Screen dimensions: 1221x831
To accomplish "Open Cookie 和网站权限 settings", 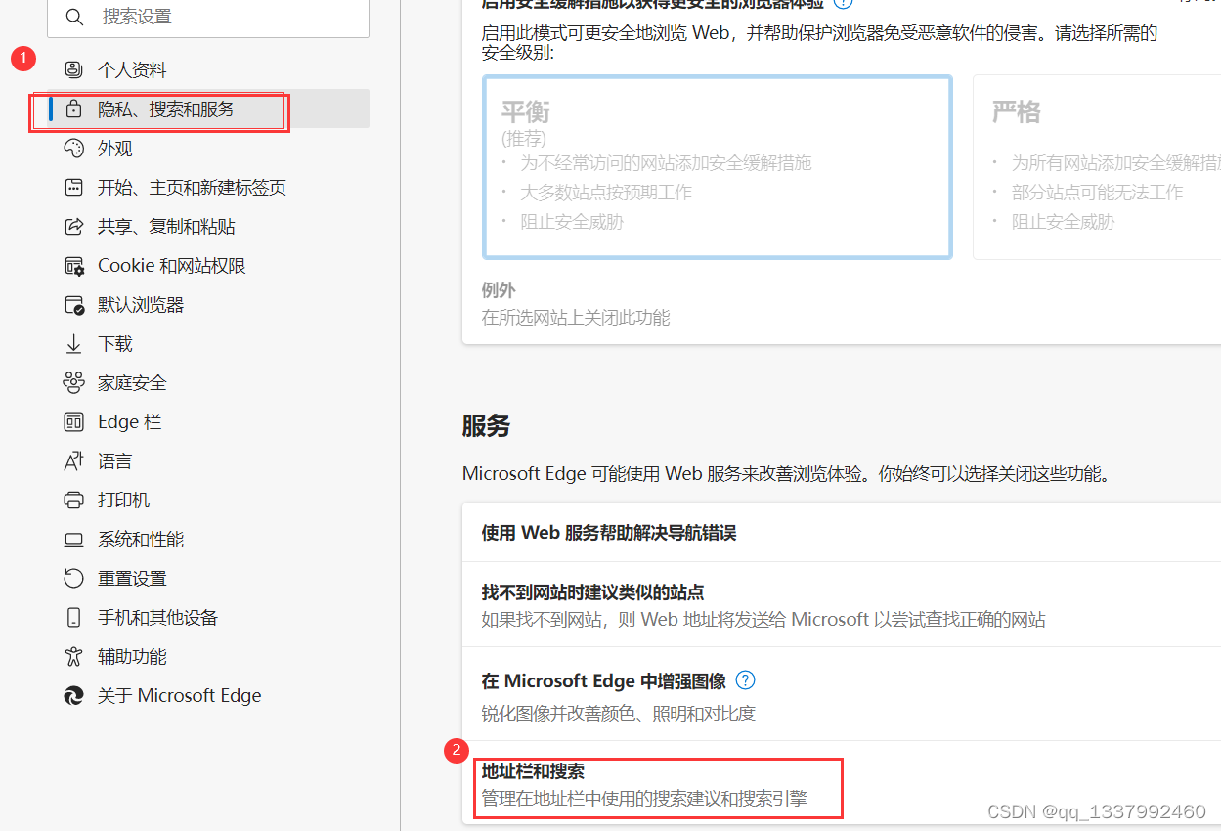I will (x=172, y=265).
